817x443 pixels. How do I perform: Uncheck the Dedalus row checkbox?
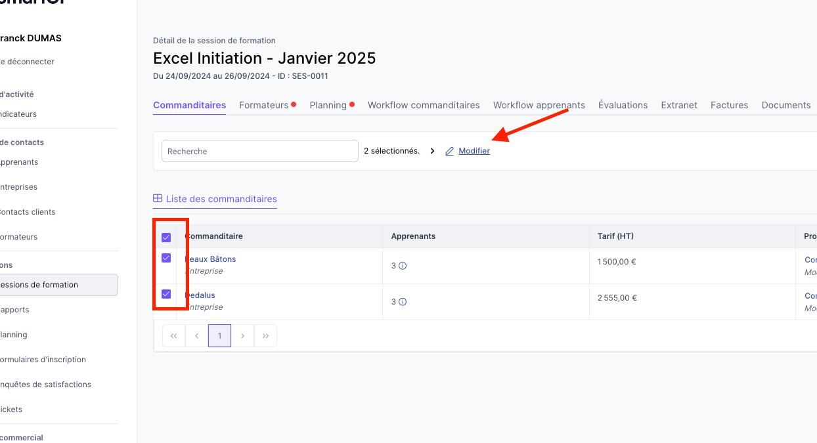pyautogui.click(x=166, y=294)
